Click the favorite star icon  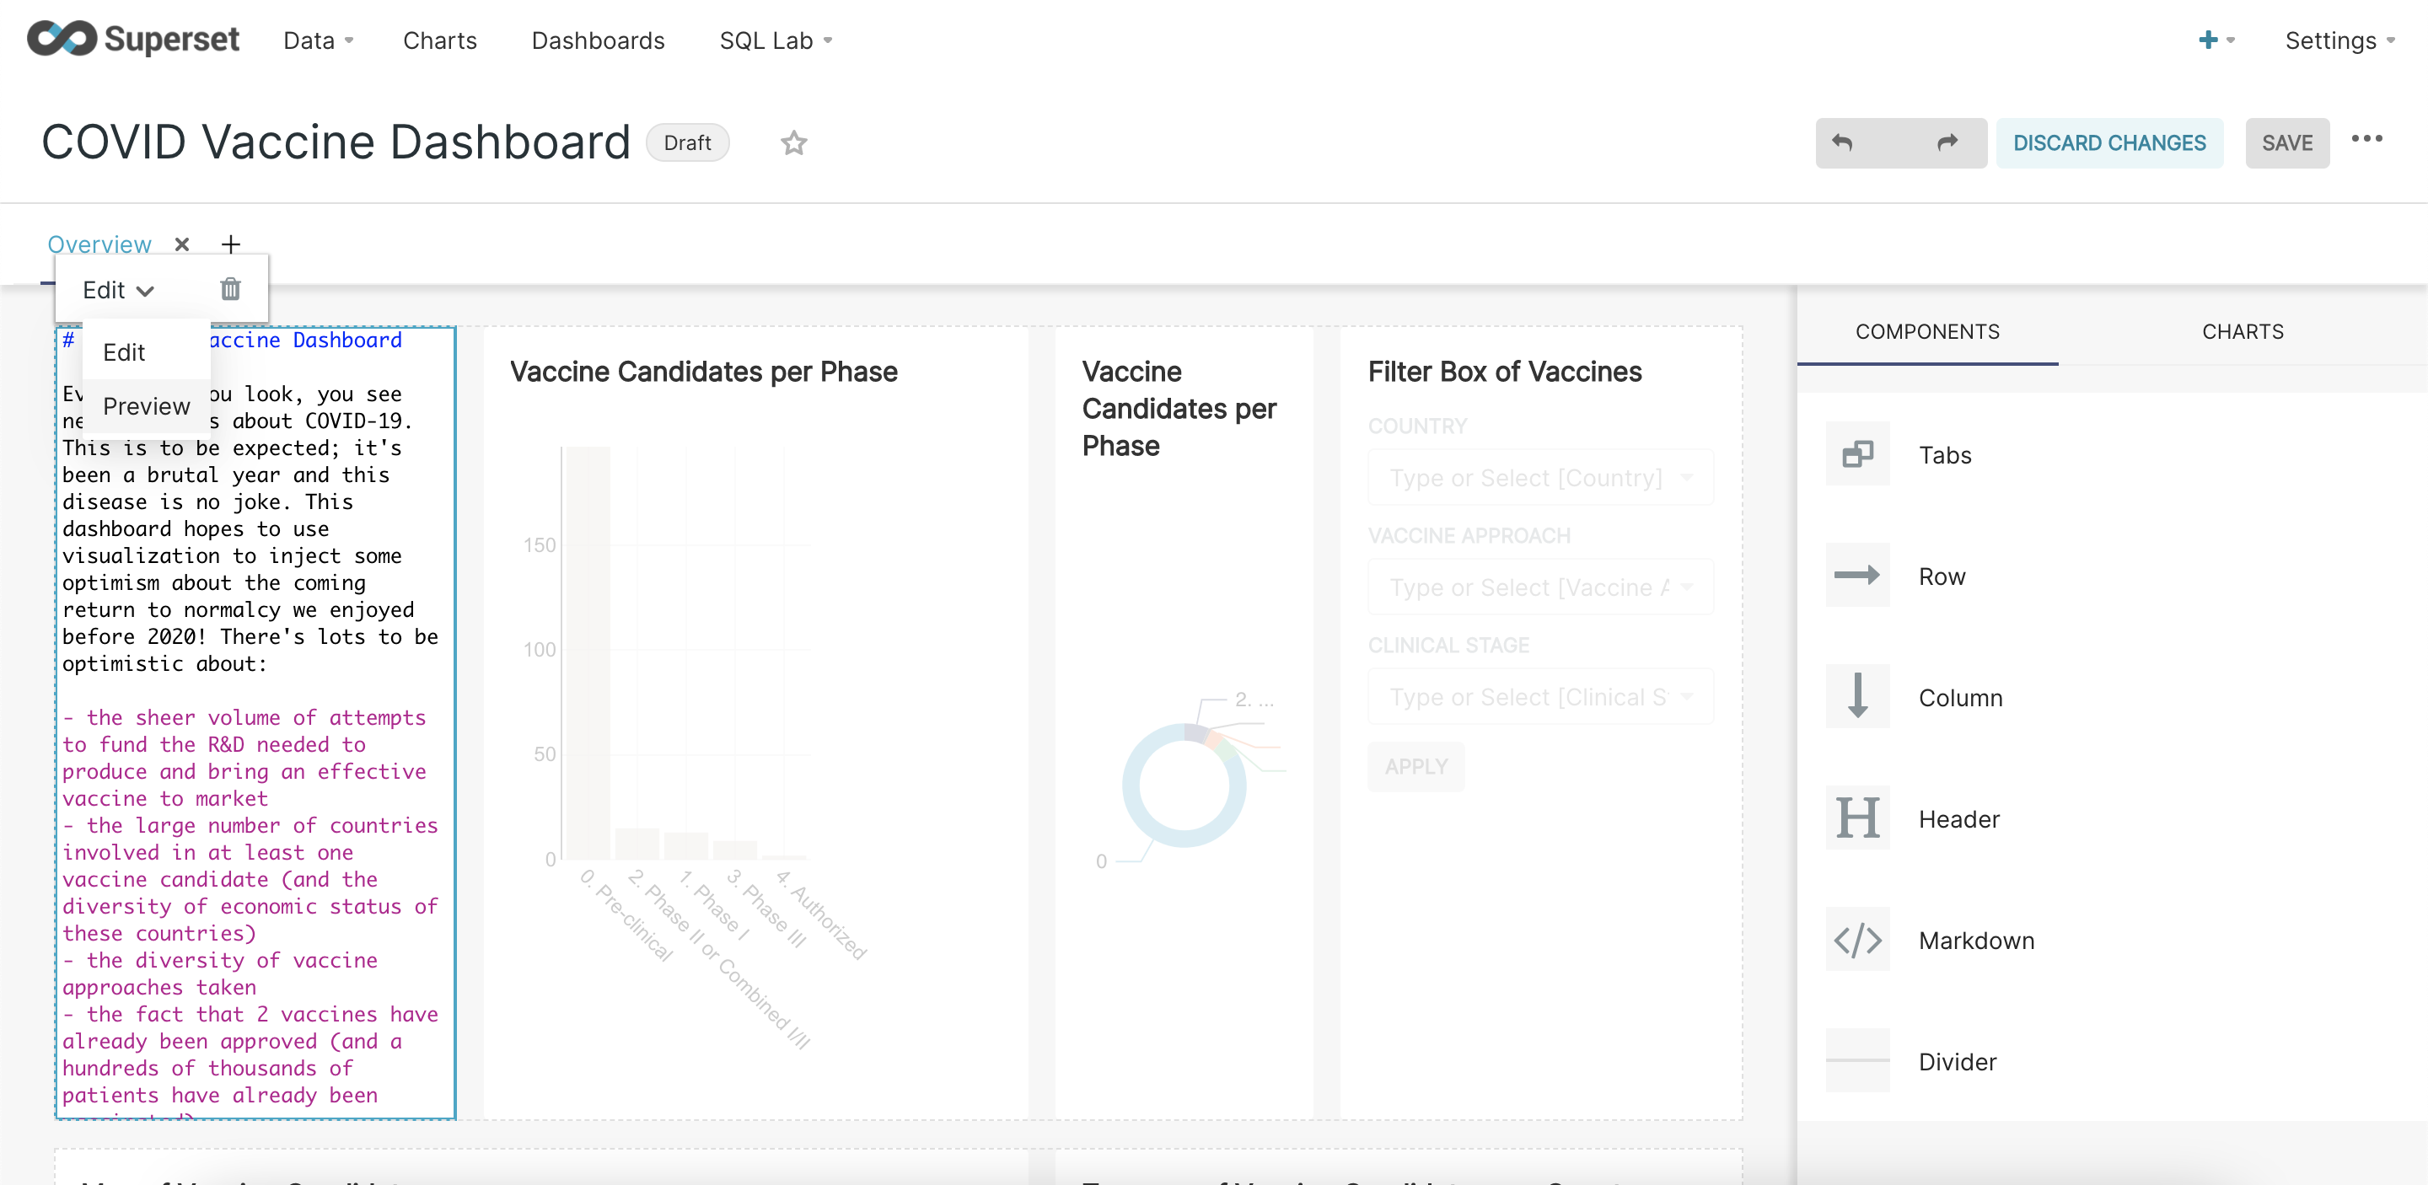click(x=793, y=143)
